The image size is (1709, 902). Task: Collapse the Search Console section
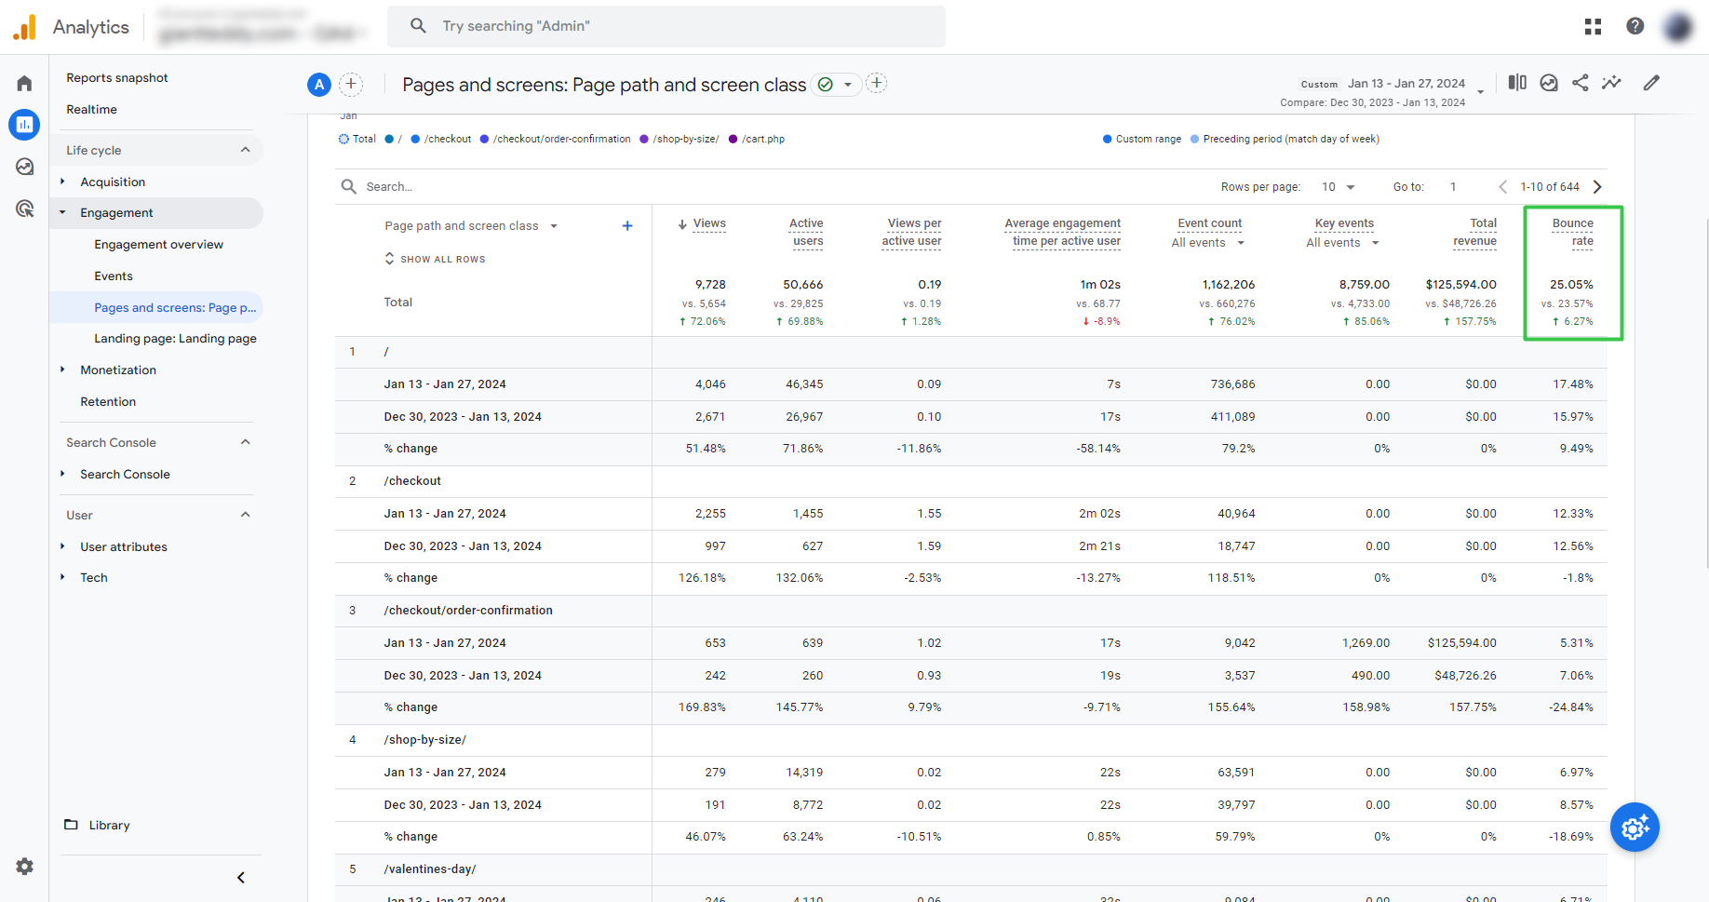pos(246,442)
